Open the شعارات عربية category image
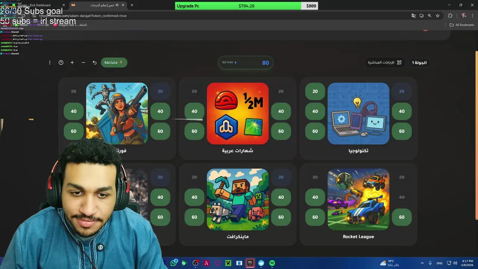478x269 pixels. 238,114
